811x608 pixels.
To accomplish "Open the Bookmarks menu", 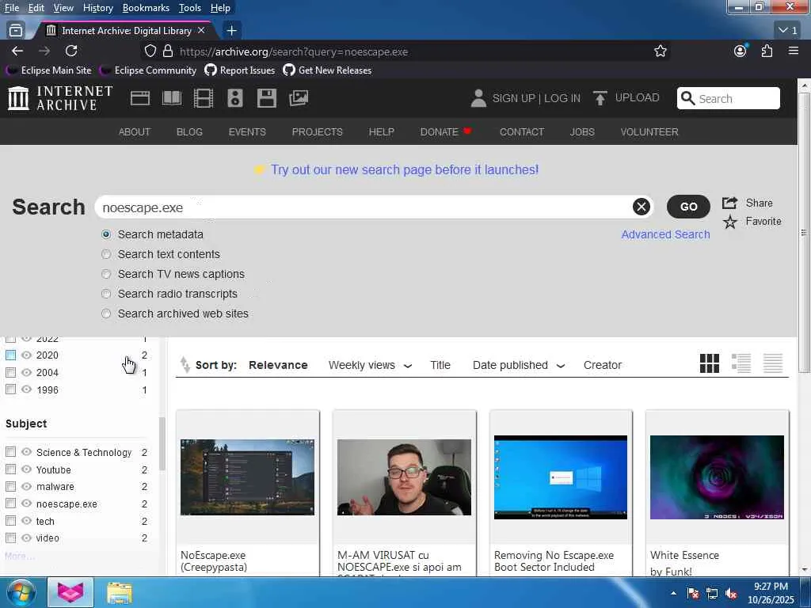I will tap(146, 8).
